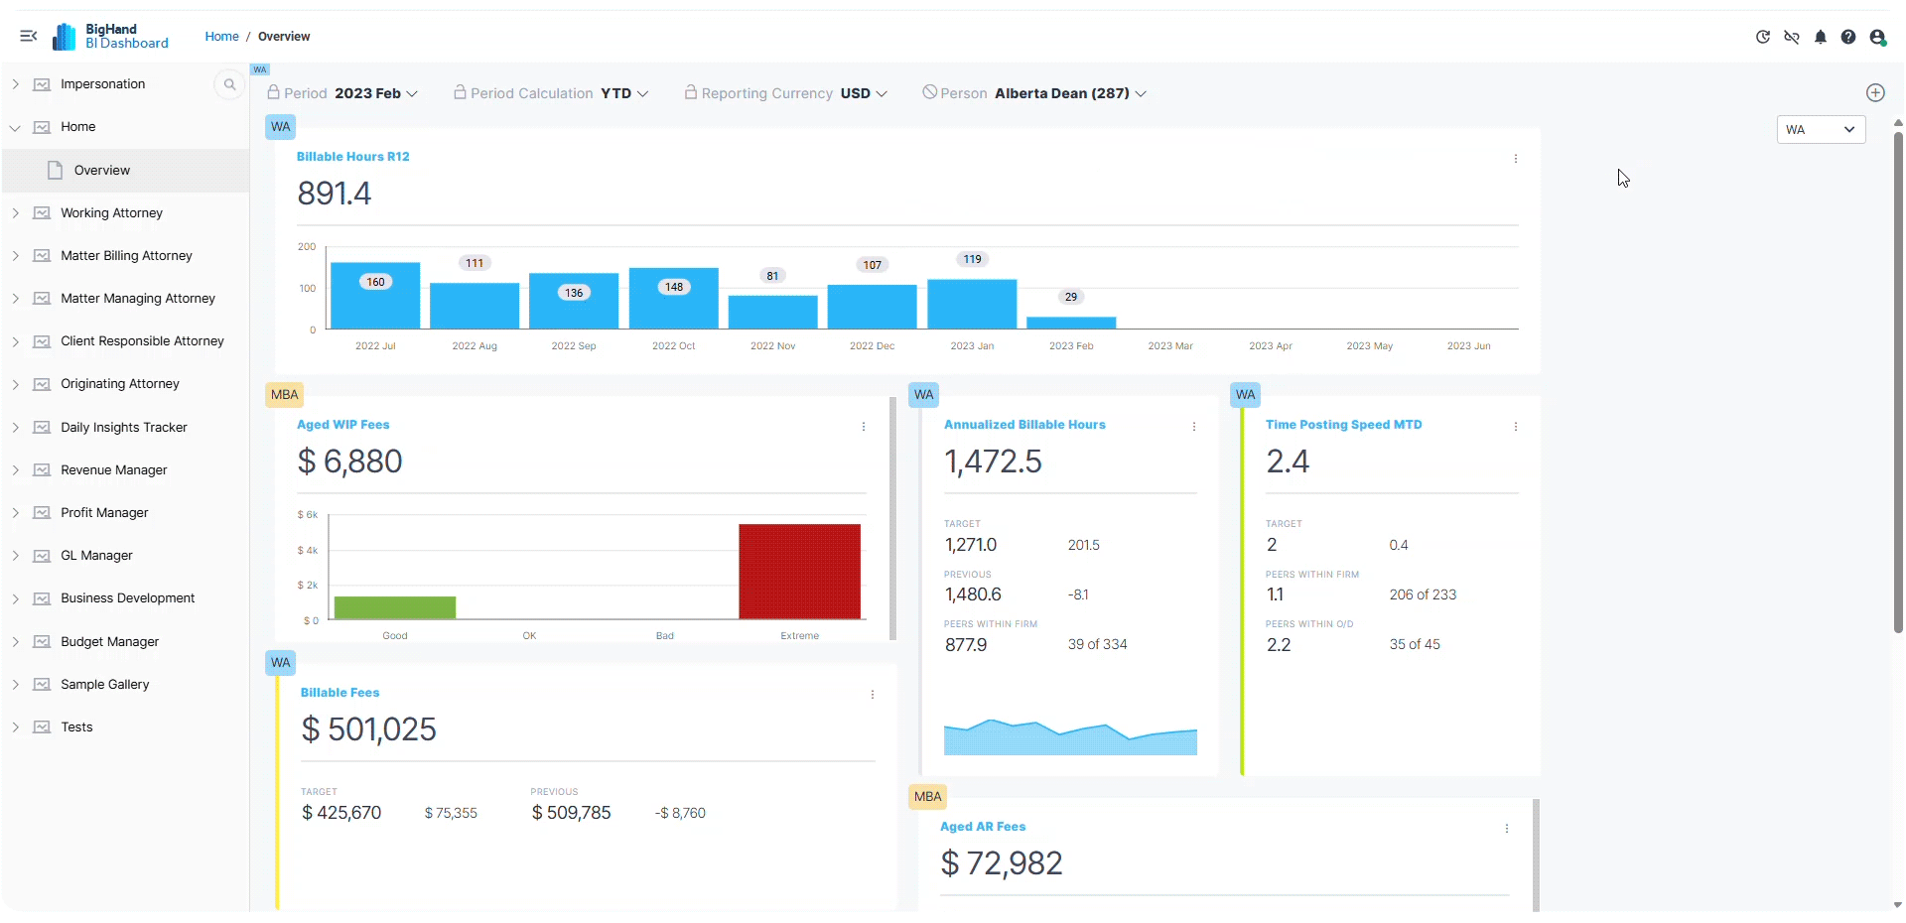Expand the Matter Billing Attorney node
The image size is (1906, 923).
point(15,256)
